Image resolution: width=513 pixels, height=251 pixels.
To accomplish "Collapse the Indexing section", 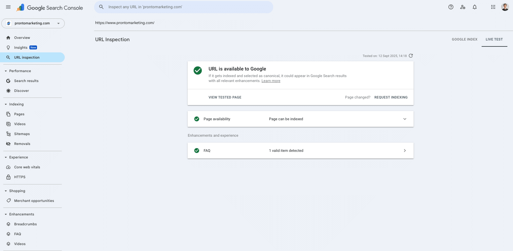I will (x=6, y=104).
